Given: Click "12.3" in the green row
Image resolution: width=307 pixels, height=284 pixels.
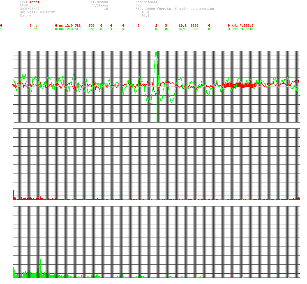Looking at the screenshot, I should point(69,29).
